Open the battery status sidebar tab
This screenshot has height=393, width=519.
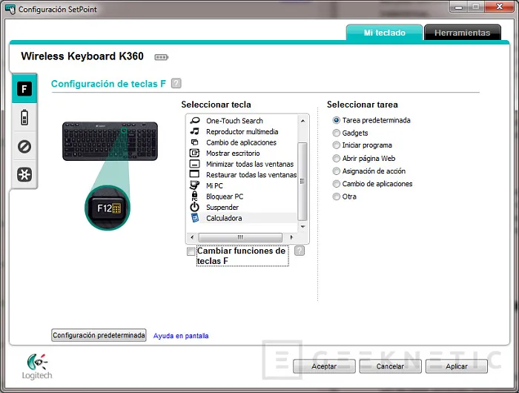pos(24,118)
